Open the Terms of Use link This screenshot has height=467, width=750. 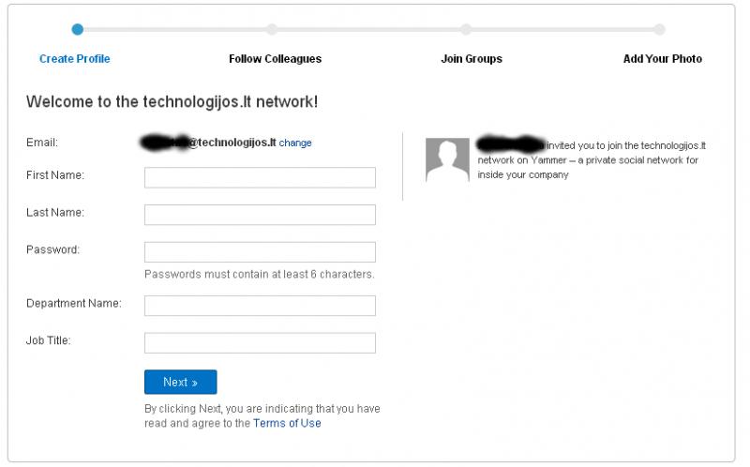click(287, 423)
